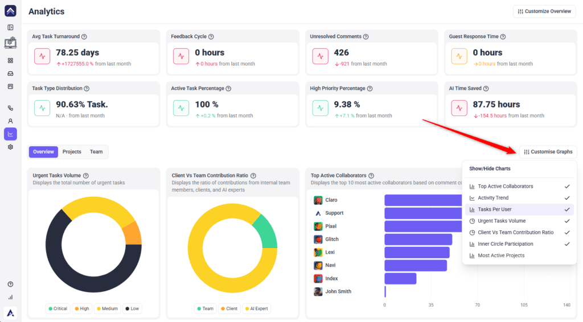Toggle Tasks Per User chart visibility
Image resolution: width=583 pixels, height=322 pixels.
[x=519, y=209]
